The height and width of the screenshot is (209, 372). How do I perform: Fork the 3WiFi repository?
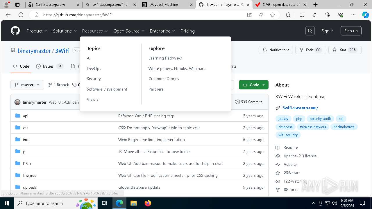[310, 50]
